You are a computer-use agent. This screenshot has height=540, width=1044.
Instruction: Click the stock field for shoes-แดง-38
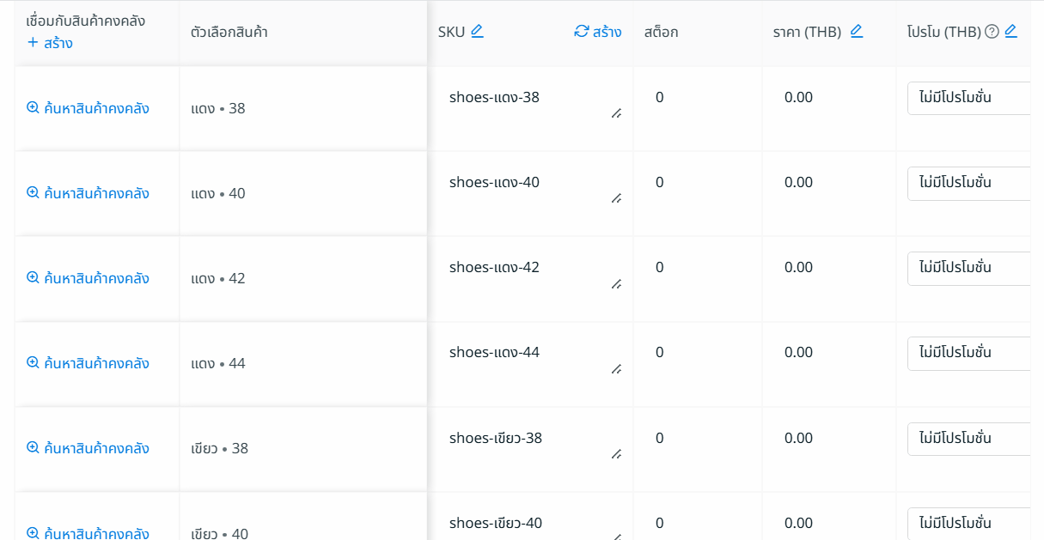[696, 98]
